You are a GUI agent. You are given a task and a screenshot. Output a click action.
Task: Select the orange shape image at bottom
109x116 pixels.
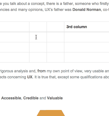(x=51, y=113)
